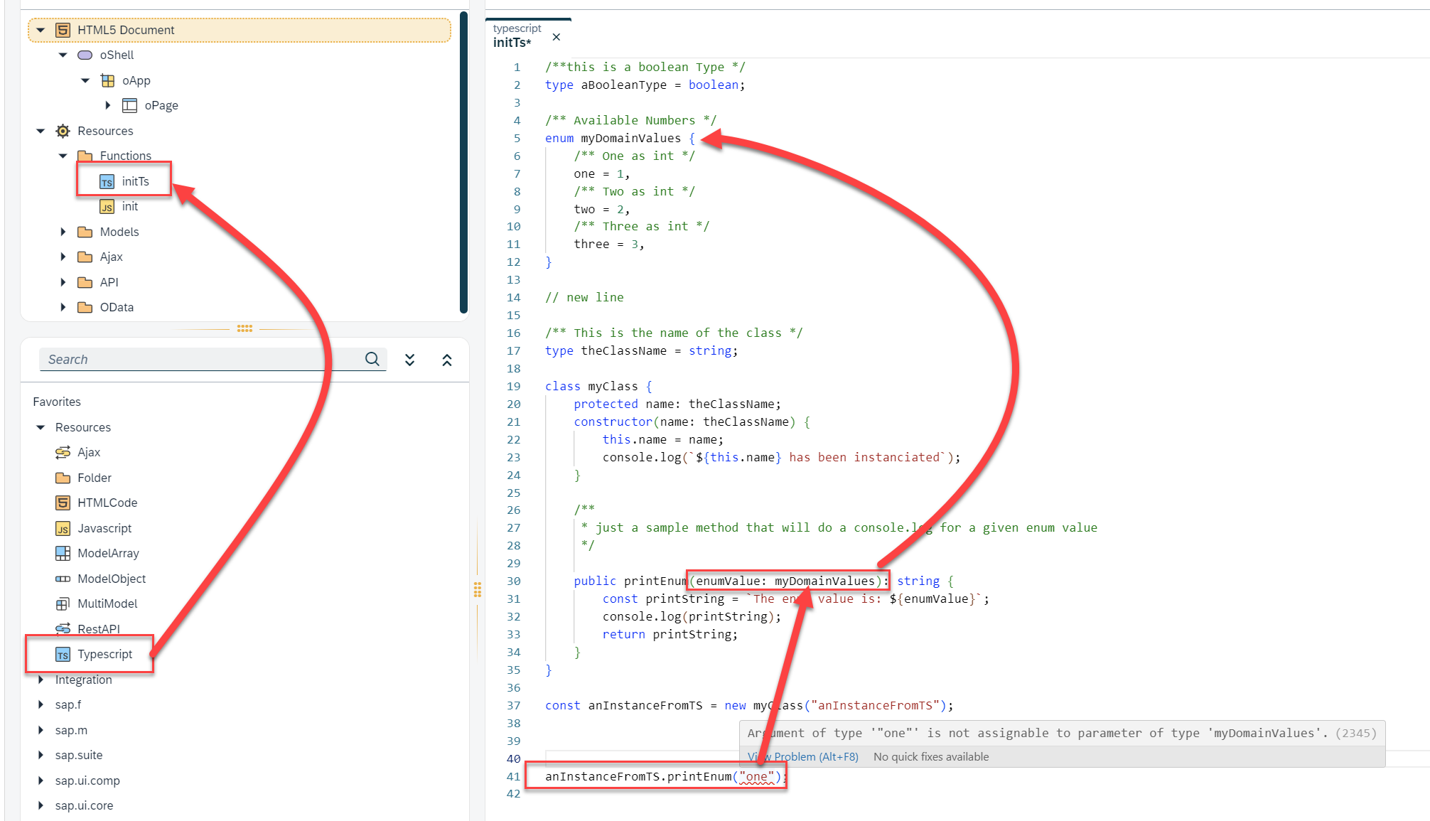Select the init tree item
This screenshot has width=1430, height=821.
click(x=129, y=206)
